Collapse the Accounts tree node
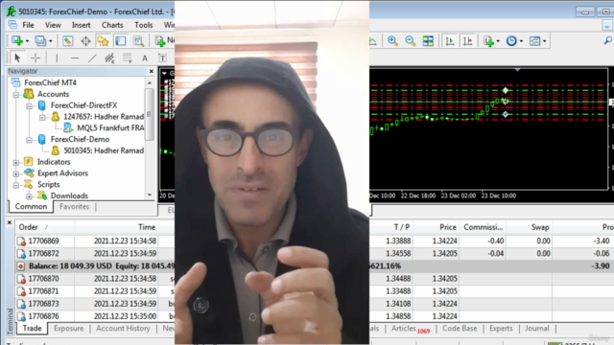Screen dimensions: 614x345 [x=16, y=94]
